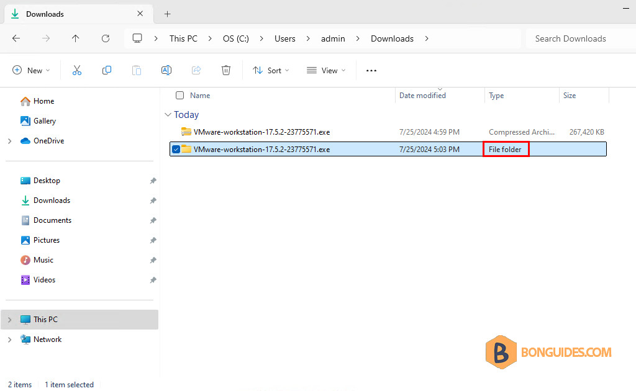Click Downloads in the breadcrumb

click(x=393, y=38)
